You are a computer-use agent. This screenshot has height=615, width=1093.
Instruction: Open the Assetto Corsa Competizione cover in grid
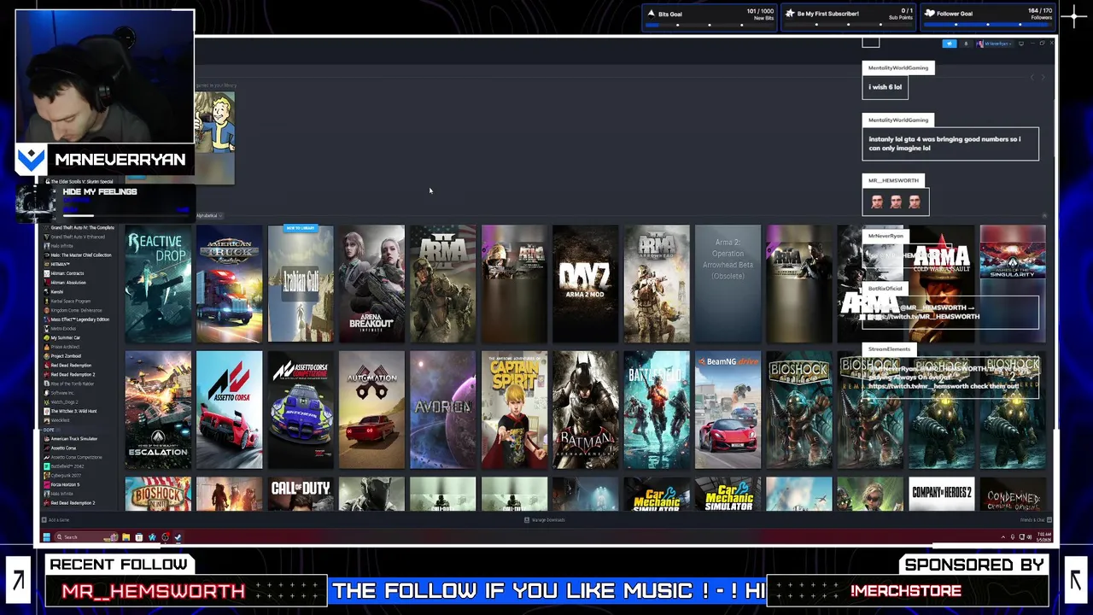301,410
